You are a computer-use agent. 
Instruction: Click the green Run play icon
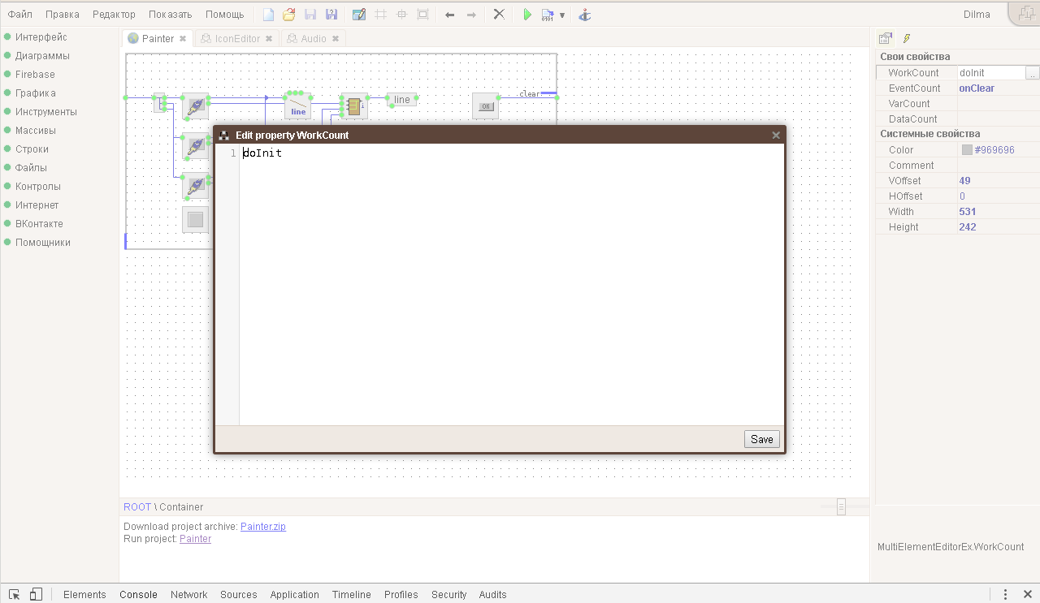[527, 15]
